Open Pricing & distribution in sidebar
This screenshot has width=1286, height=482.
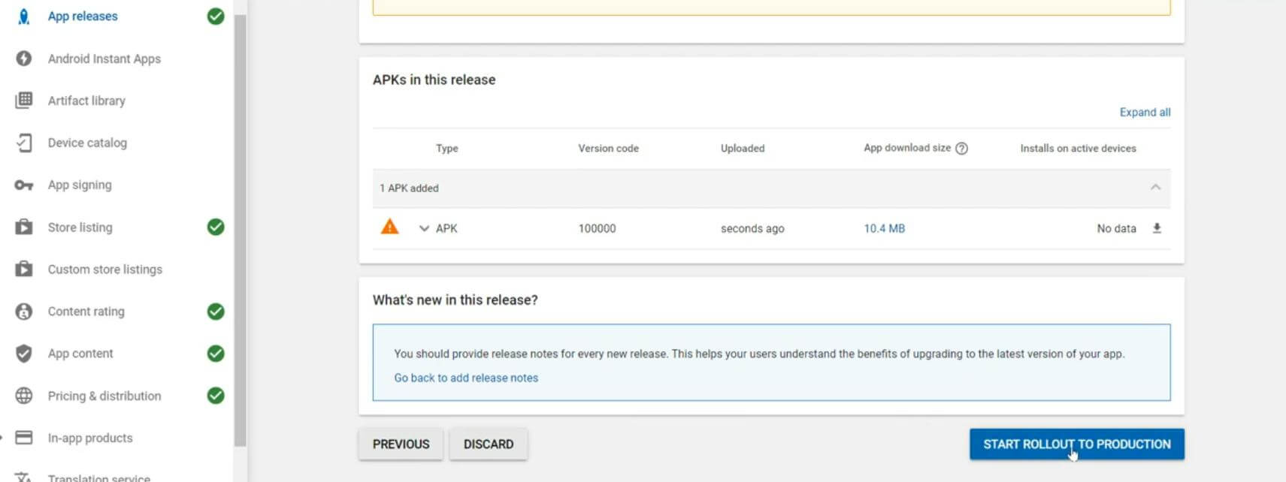click(x=104, y=396)
